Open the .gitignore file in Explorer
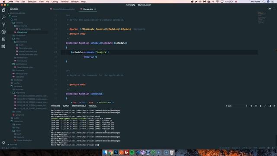 point(20,115)
